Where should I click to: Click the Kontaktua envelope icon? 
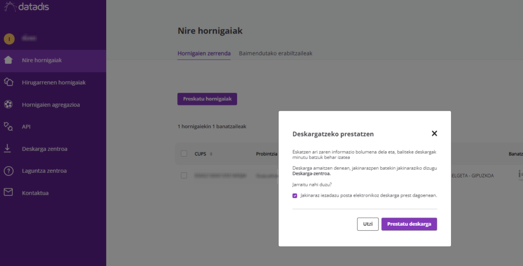tap(8, 193)
